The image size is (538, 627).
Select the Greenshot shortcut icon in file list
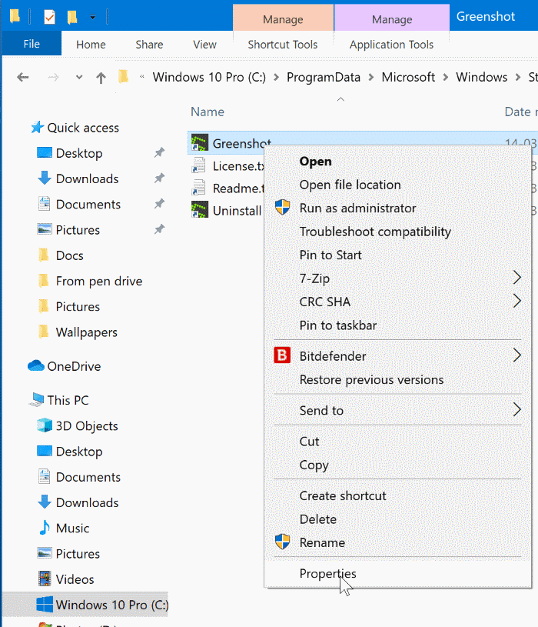click(x=199, y=142)
